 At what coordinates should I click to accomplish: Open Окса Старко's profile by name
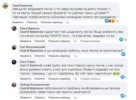[27, 62]
